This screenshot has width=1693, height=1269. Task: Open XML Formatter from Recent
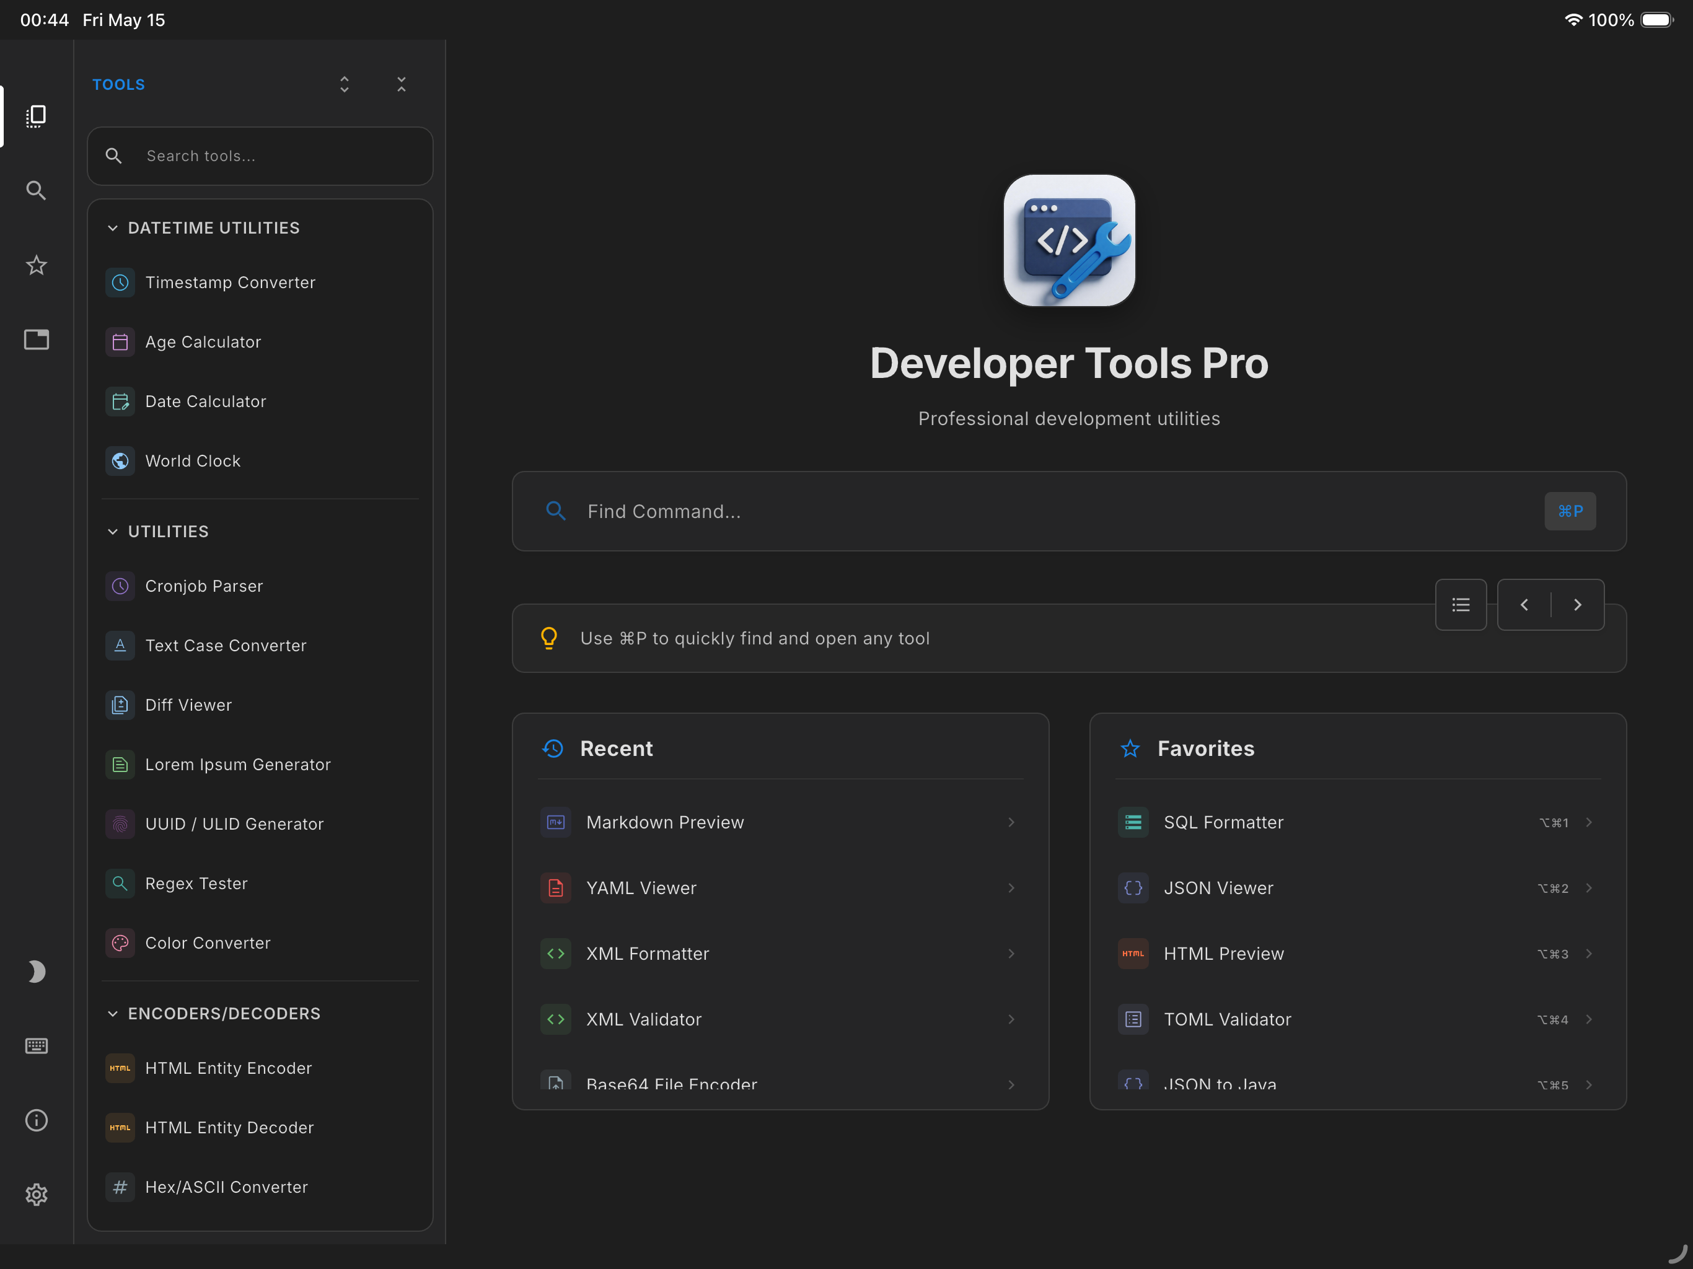pyautogui.click(x=780, y=954)
